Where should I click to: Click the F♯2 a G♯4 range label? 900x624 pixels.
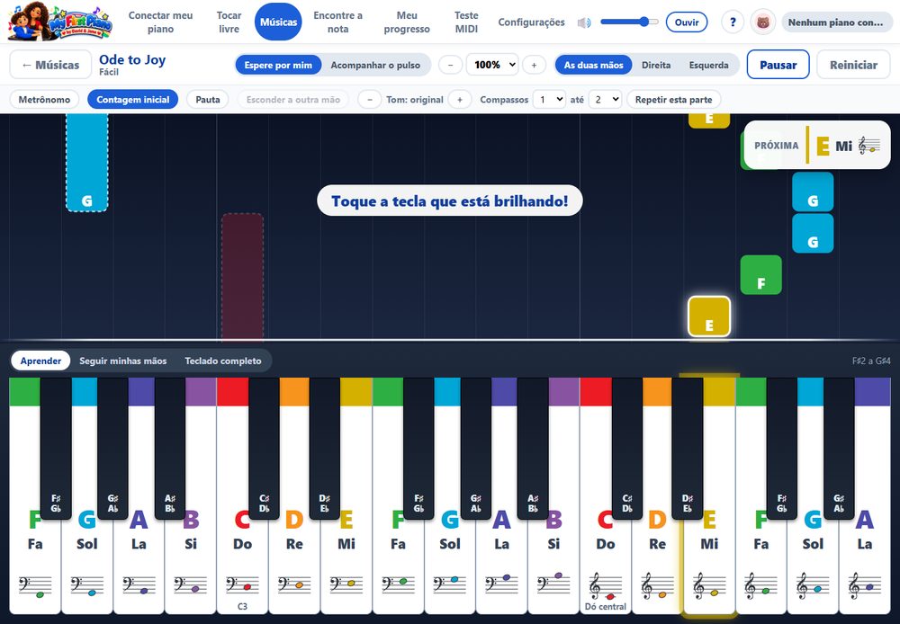870,361
